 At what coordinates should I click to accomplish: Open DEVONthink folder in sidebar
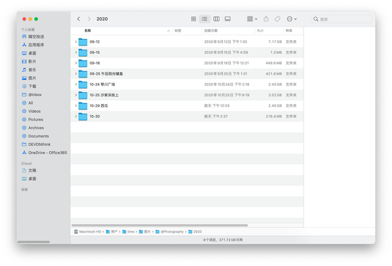click(36, 144)
